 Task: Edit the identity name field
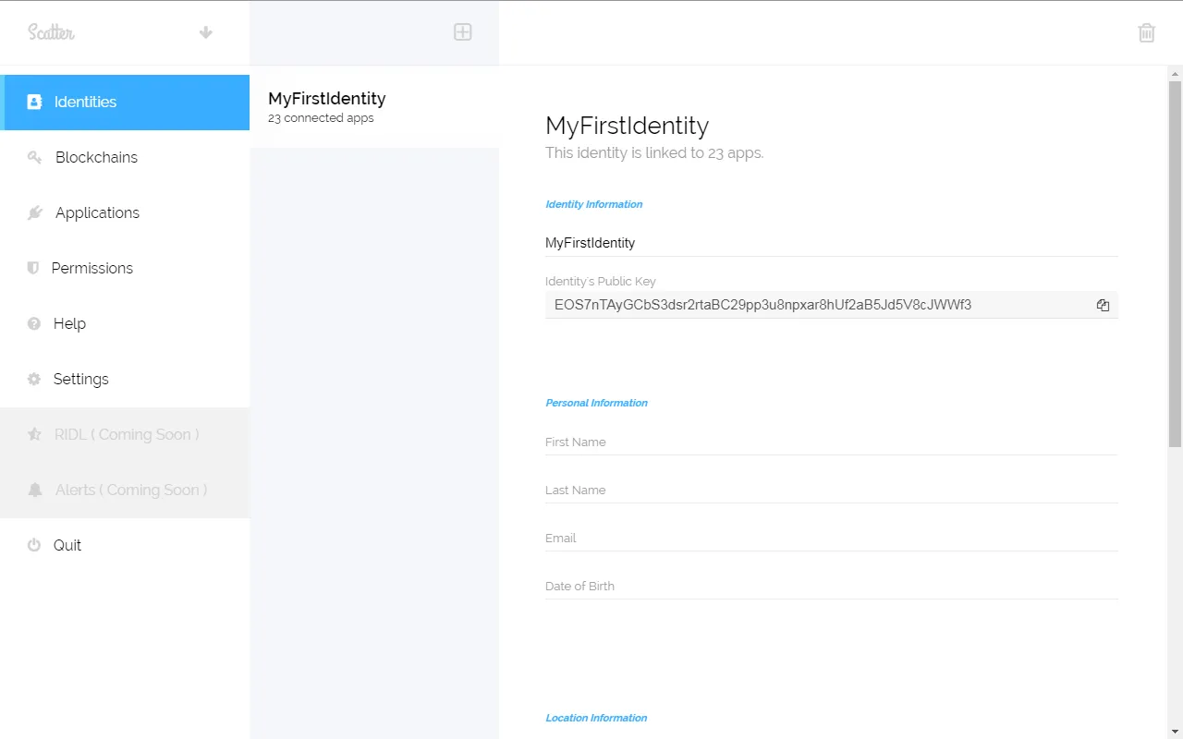tap(832, 243)
